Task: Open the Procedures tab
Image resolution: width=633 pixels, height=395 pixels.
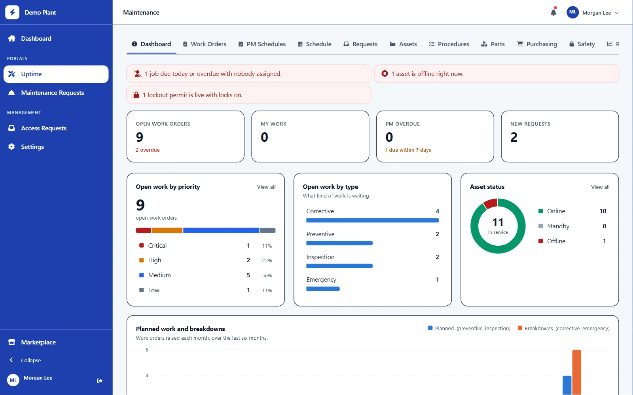Action: tap(449, 44)
